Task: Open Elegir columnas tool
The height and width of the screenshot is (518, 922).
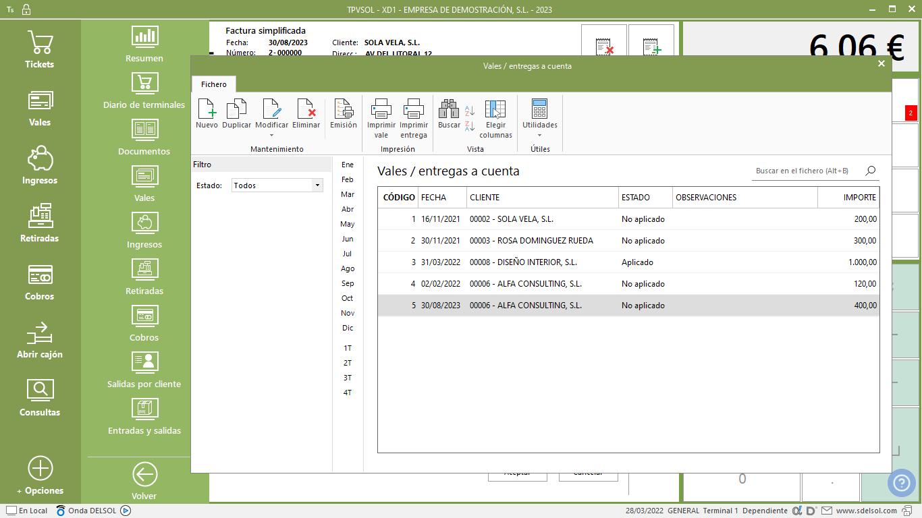Action: [x=495, y=109]
